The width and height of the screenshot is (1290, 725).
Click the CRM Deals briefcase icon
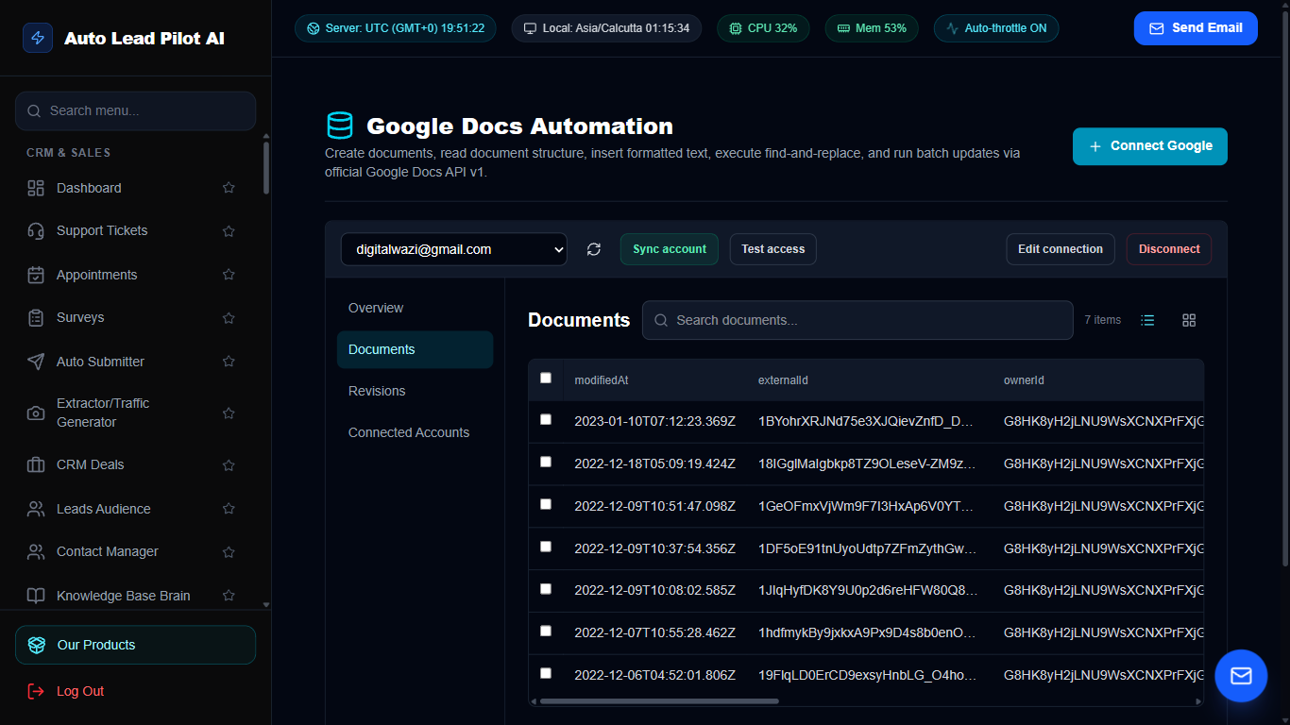[x=36, y=464]
